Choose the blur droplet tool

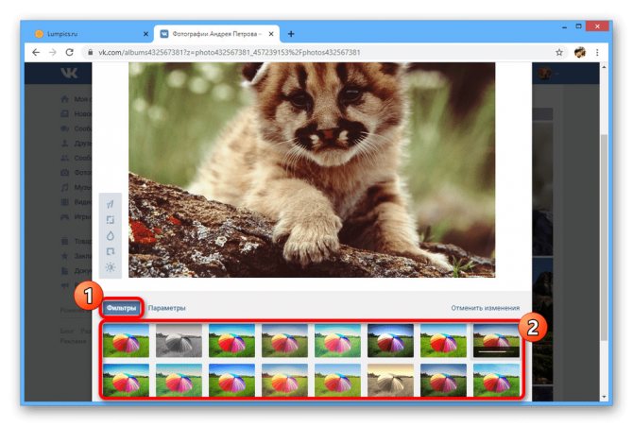pos(111,236)
